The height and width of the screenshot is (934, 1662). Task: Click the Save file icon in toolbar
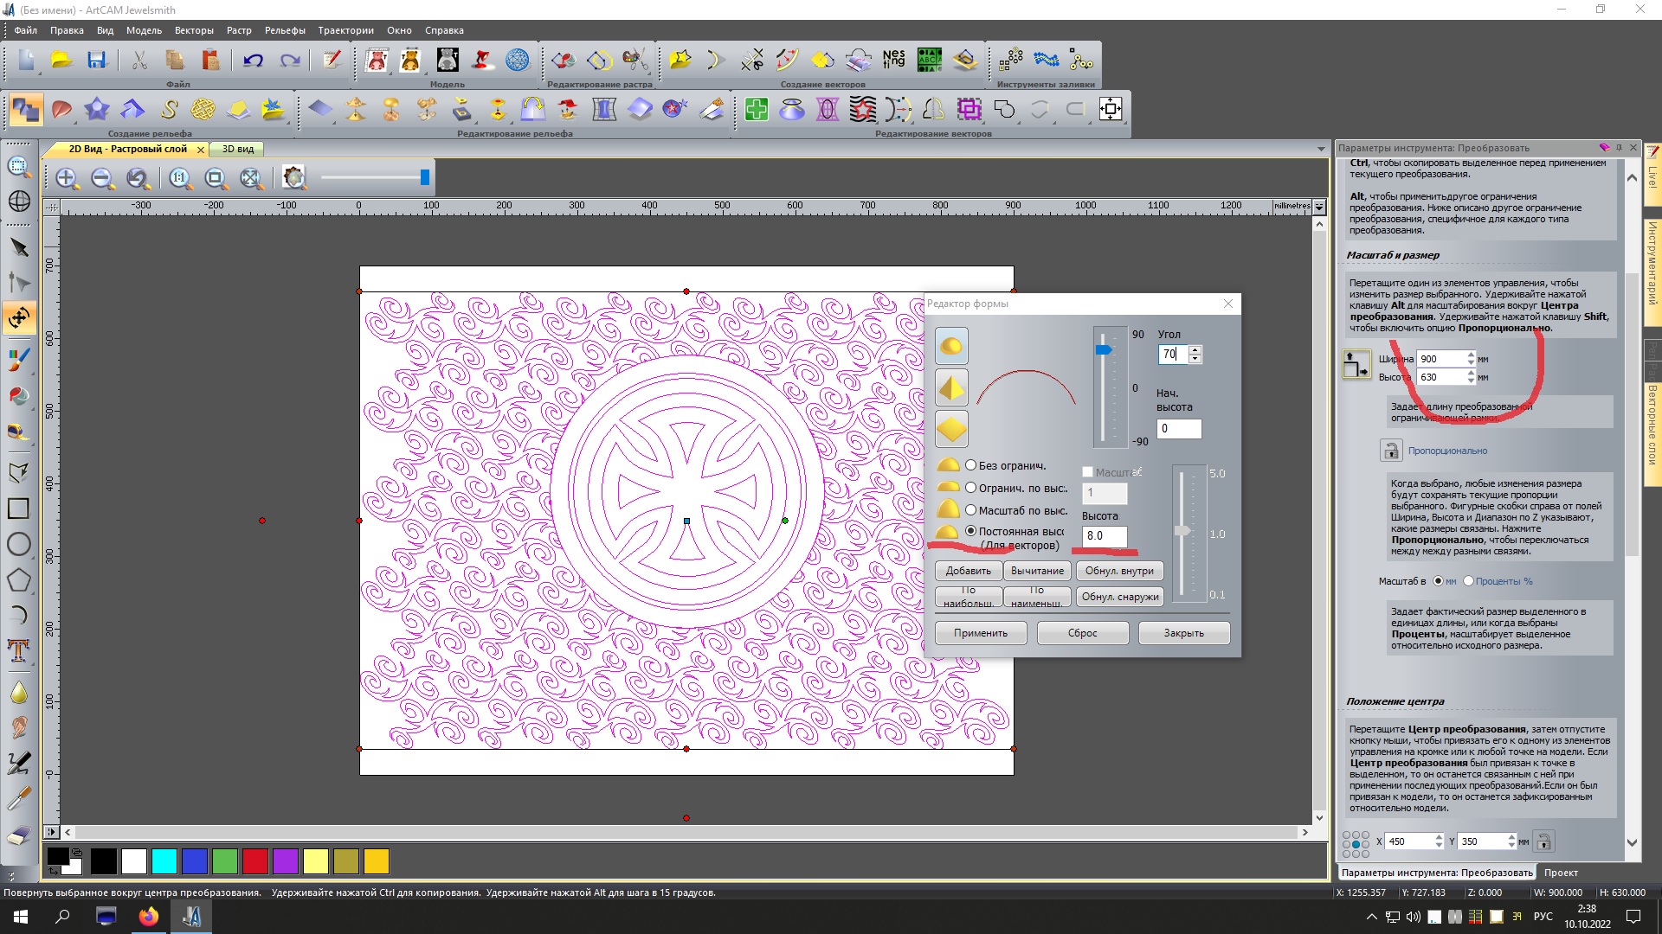[x=96, y=61]
